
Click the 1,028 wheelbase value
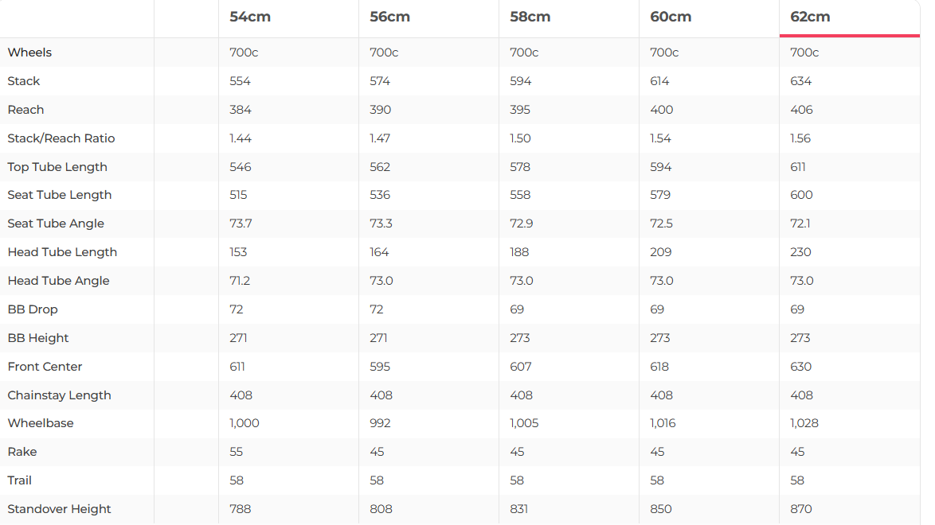[804, 423]
